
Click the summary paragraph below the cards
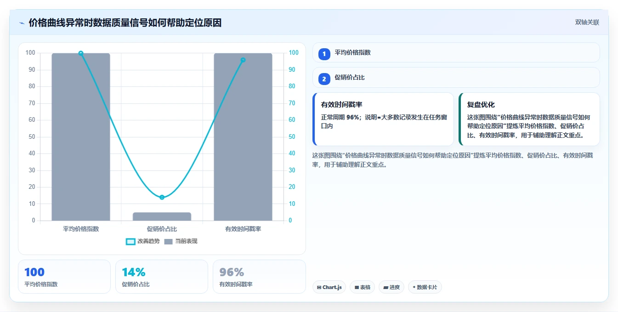pyautogui.click(x=453, y=160)
